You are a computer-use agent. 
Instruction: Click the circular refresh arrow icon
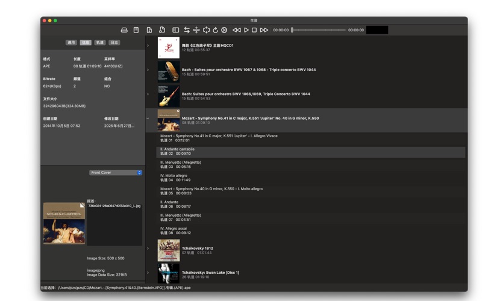click(x=215, y=30)
